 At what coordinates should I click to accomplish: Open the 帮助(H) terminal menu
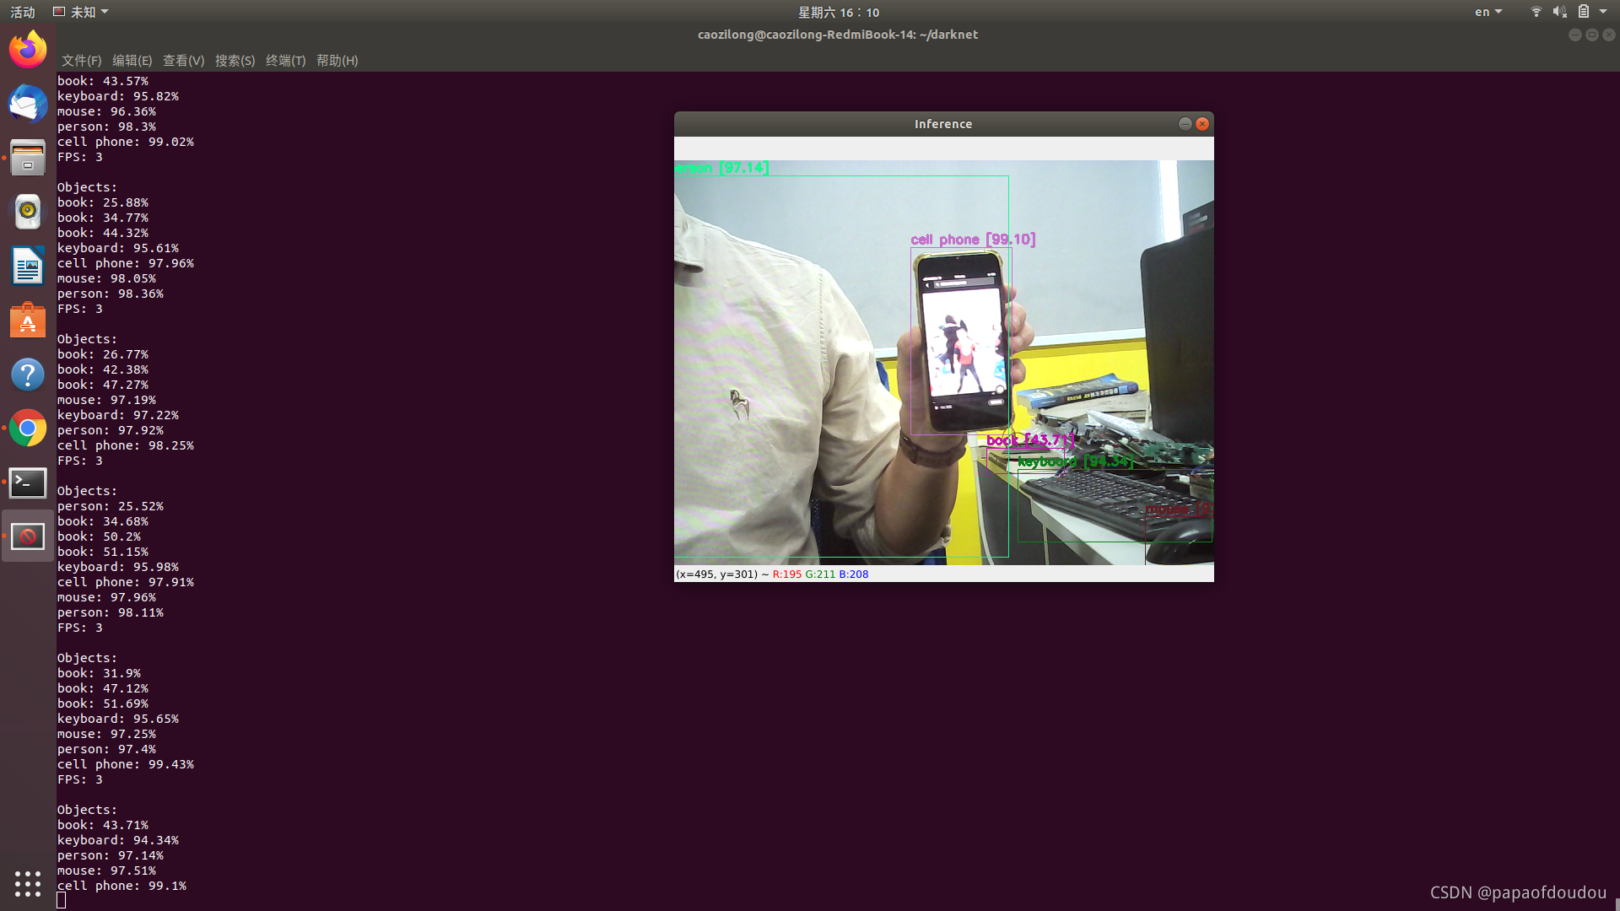(x=337, y=61)
